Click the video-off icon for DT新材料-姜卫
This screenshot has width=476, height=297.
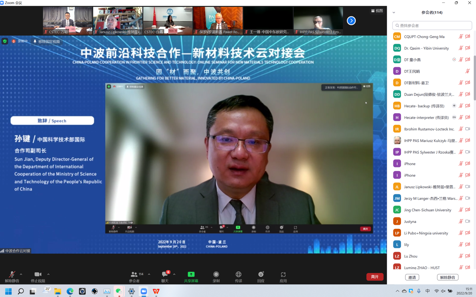tap(468, 83)
